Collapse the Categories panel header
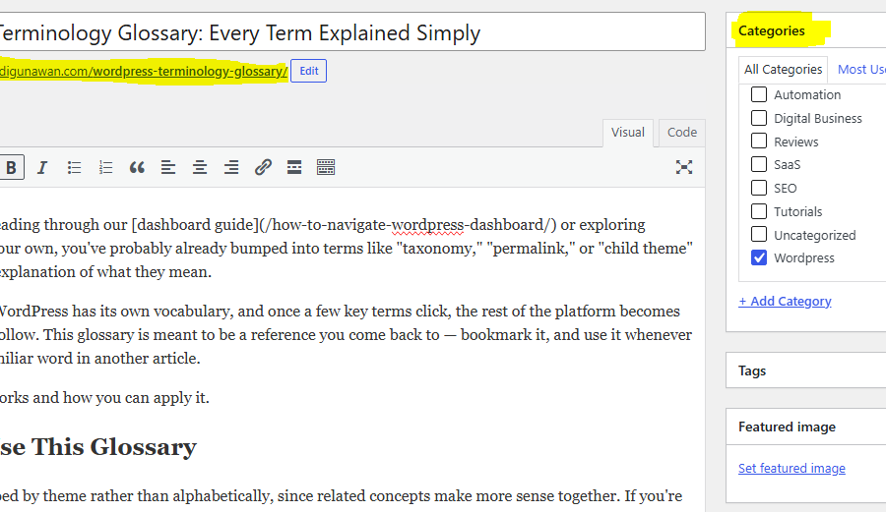Screen dimensions: 886x512 [x=805, y=30]
